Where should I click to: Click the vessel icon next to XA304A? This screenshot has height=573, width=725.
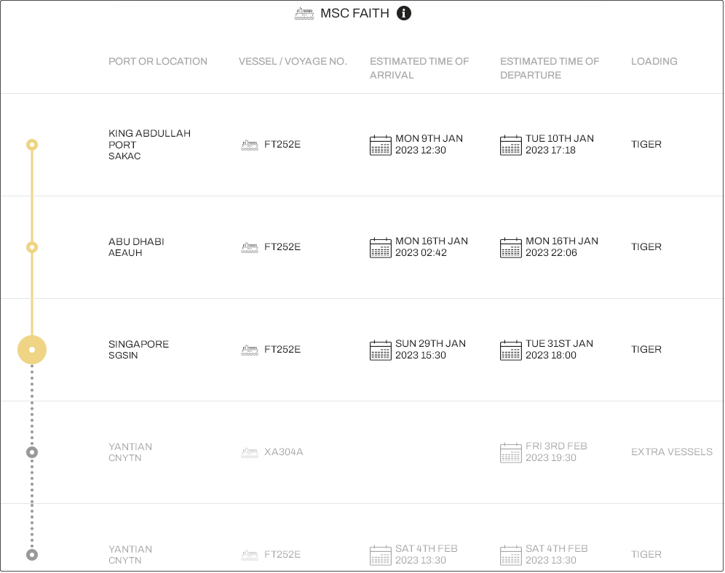point(250,452)
